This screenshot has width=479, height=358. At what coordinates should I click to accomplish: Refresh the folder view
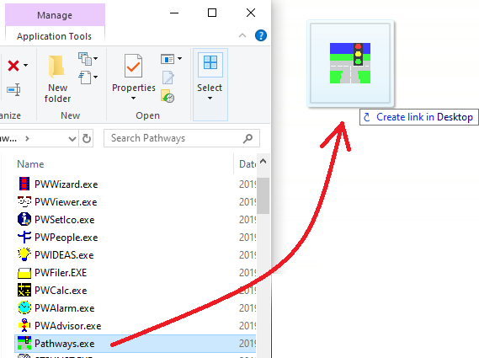(87, 138)
